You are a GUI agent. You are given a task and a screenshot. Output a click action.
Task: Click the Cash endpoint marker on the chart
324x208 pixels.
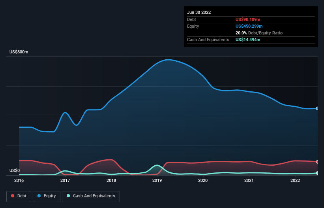[x=317, y=173]
